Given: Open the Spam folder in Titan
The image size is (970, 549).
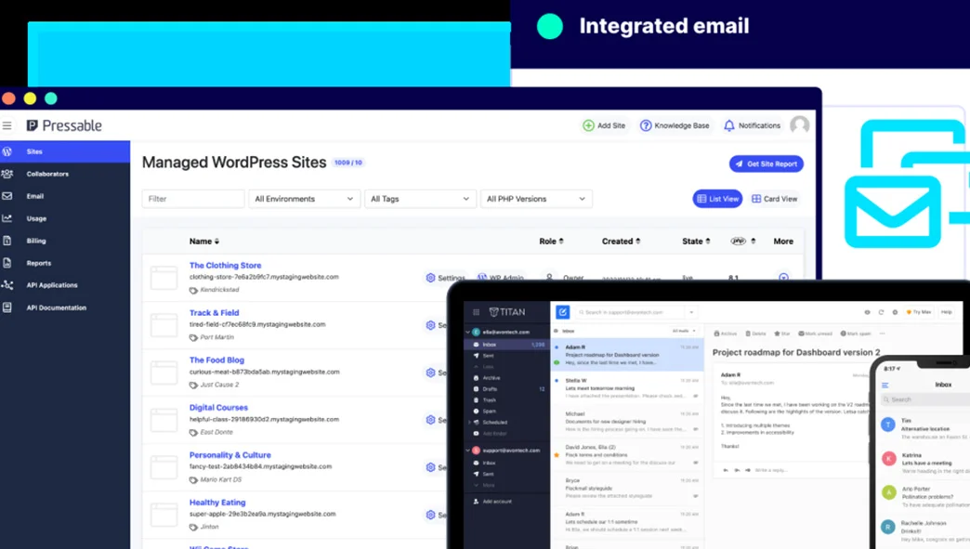Looking at the screenshot, I should [x=485, y=412].
